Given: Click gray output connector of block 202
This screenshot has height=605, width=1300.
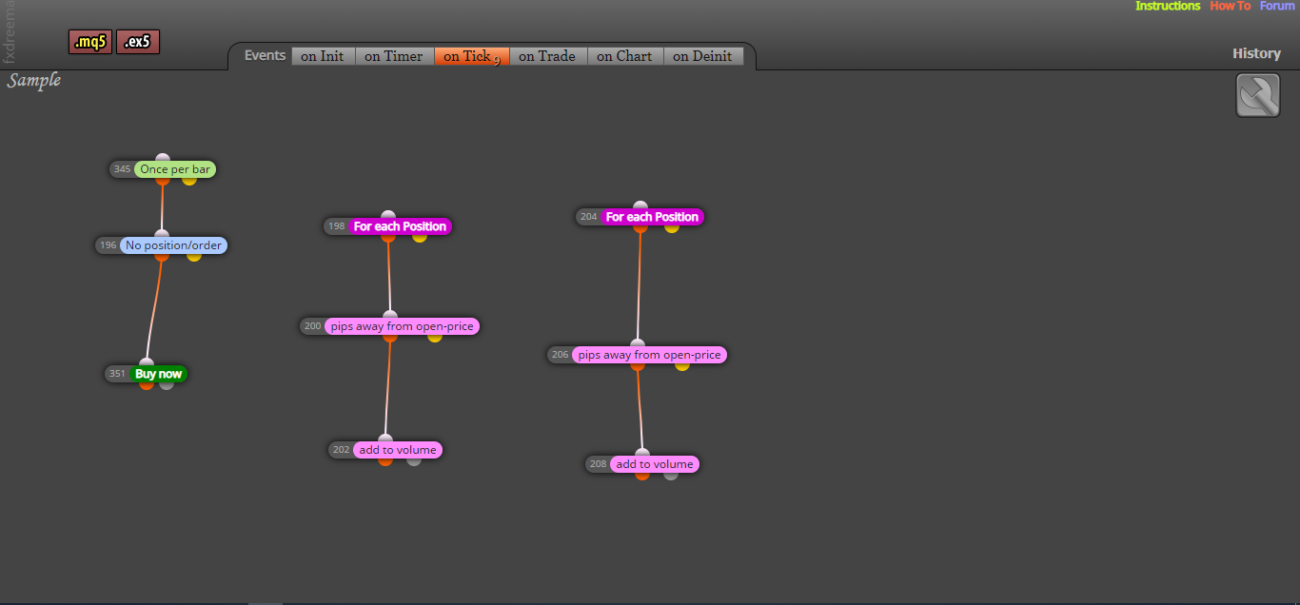Looking at the screenshot, I should 414,459.
